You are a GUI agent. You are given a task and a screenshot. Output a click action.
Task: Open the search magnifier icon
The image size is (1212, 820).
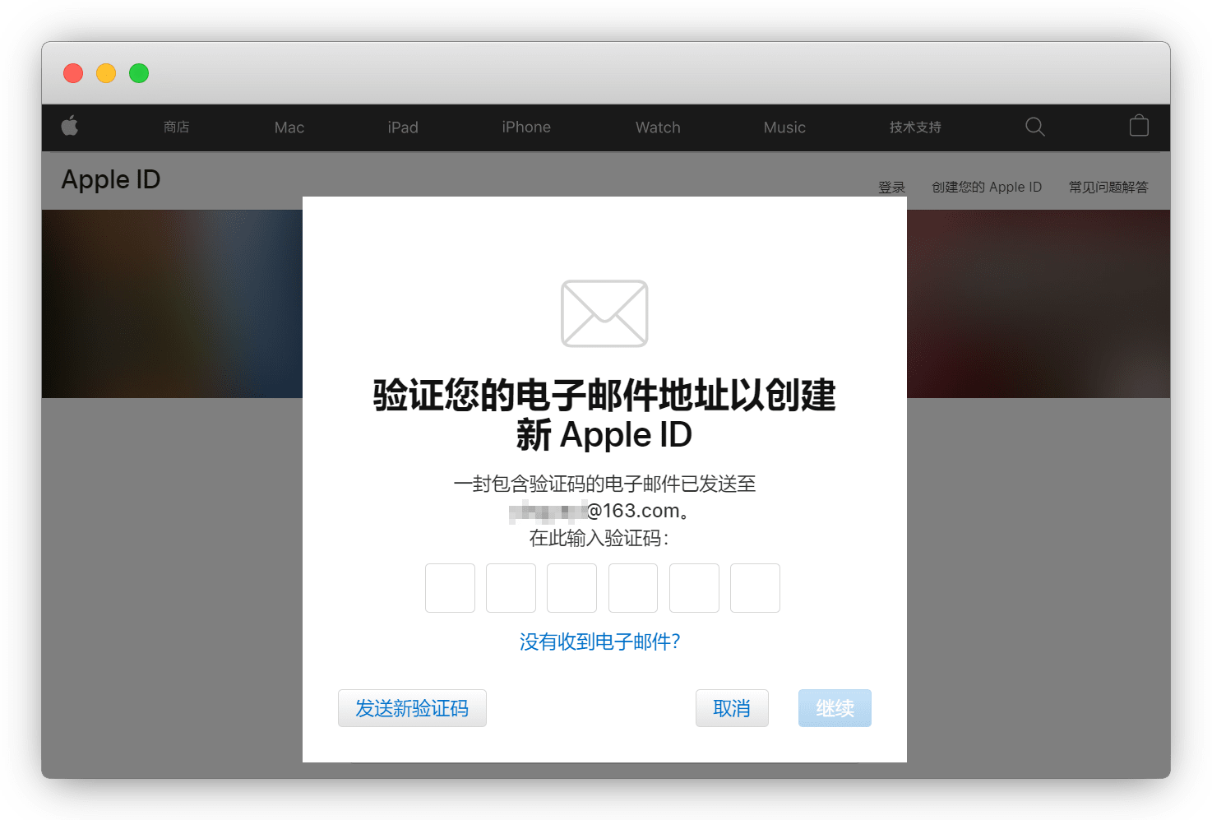pos(1034,127)
